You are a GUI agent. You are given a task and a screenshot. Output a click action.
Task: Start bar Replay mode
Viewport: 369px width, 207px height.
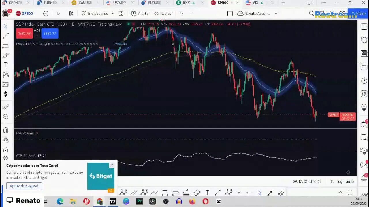click(163, 14)
